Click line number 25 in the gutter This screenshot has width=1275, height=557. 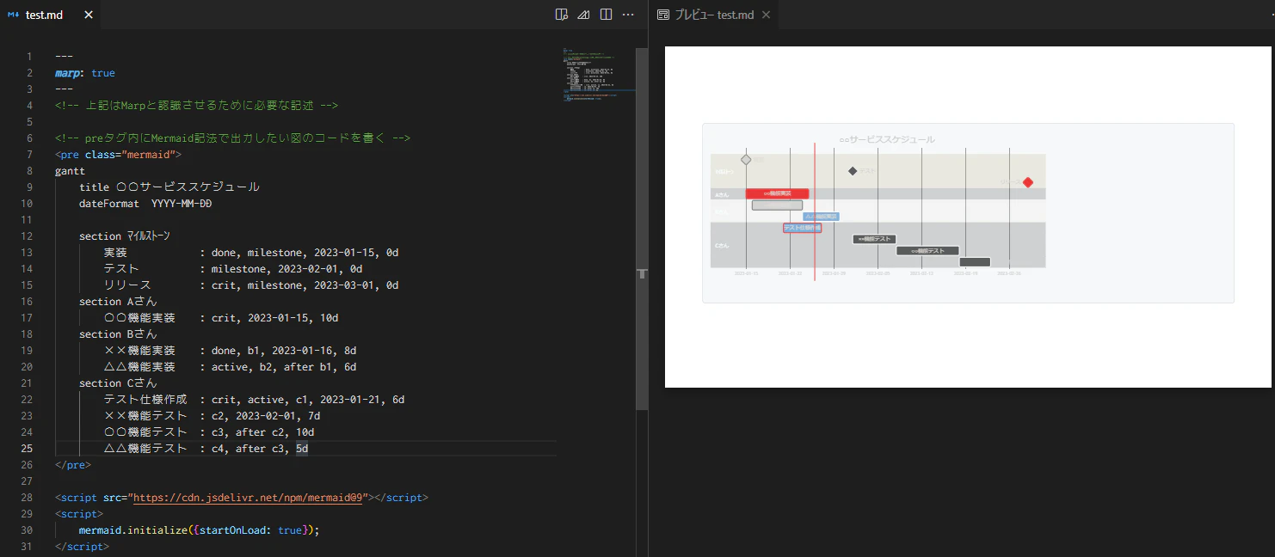26,449
